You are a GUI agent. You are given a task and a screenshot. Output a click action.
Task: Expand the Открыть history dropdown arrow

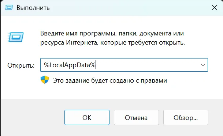point(203,65)
